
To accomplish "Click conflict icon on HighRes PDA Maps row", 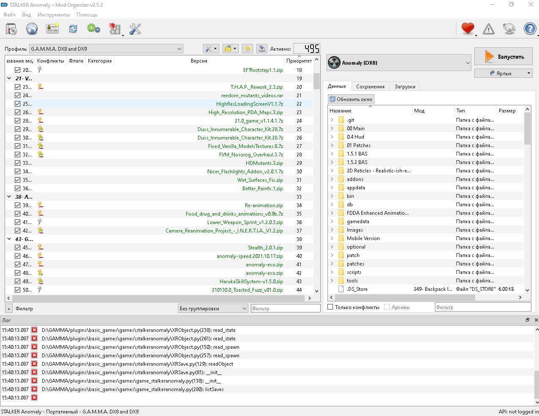I will coord(40,112).
